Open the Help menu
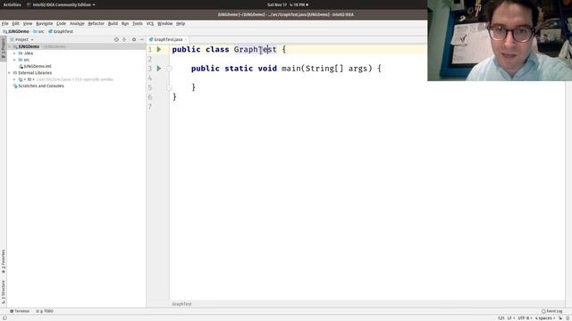572x321 pixels. pos(181,23)
